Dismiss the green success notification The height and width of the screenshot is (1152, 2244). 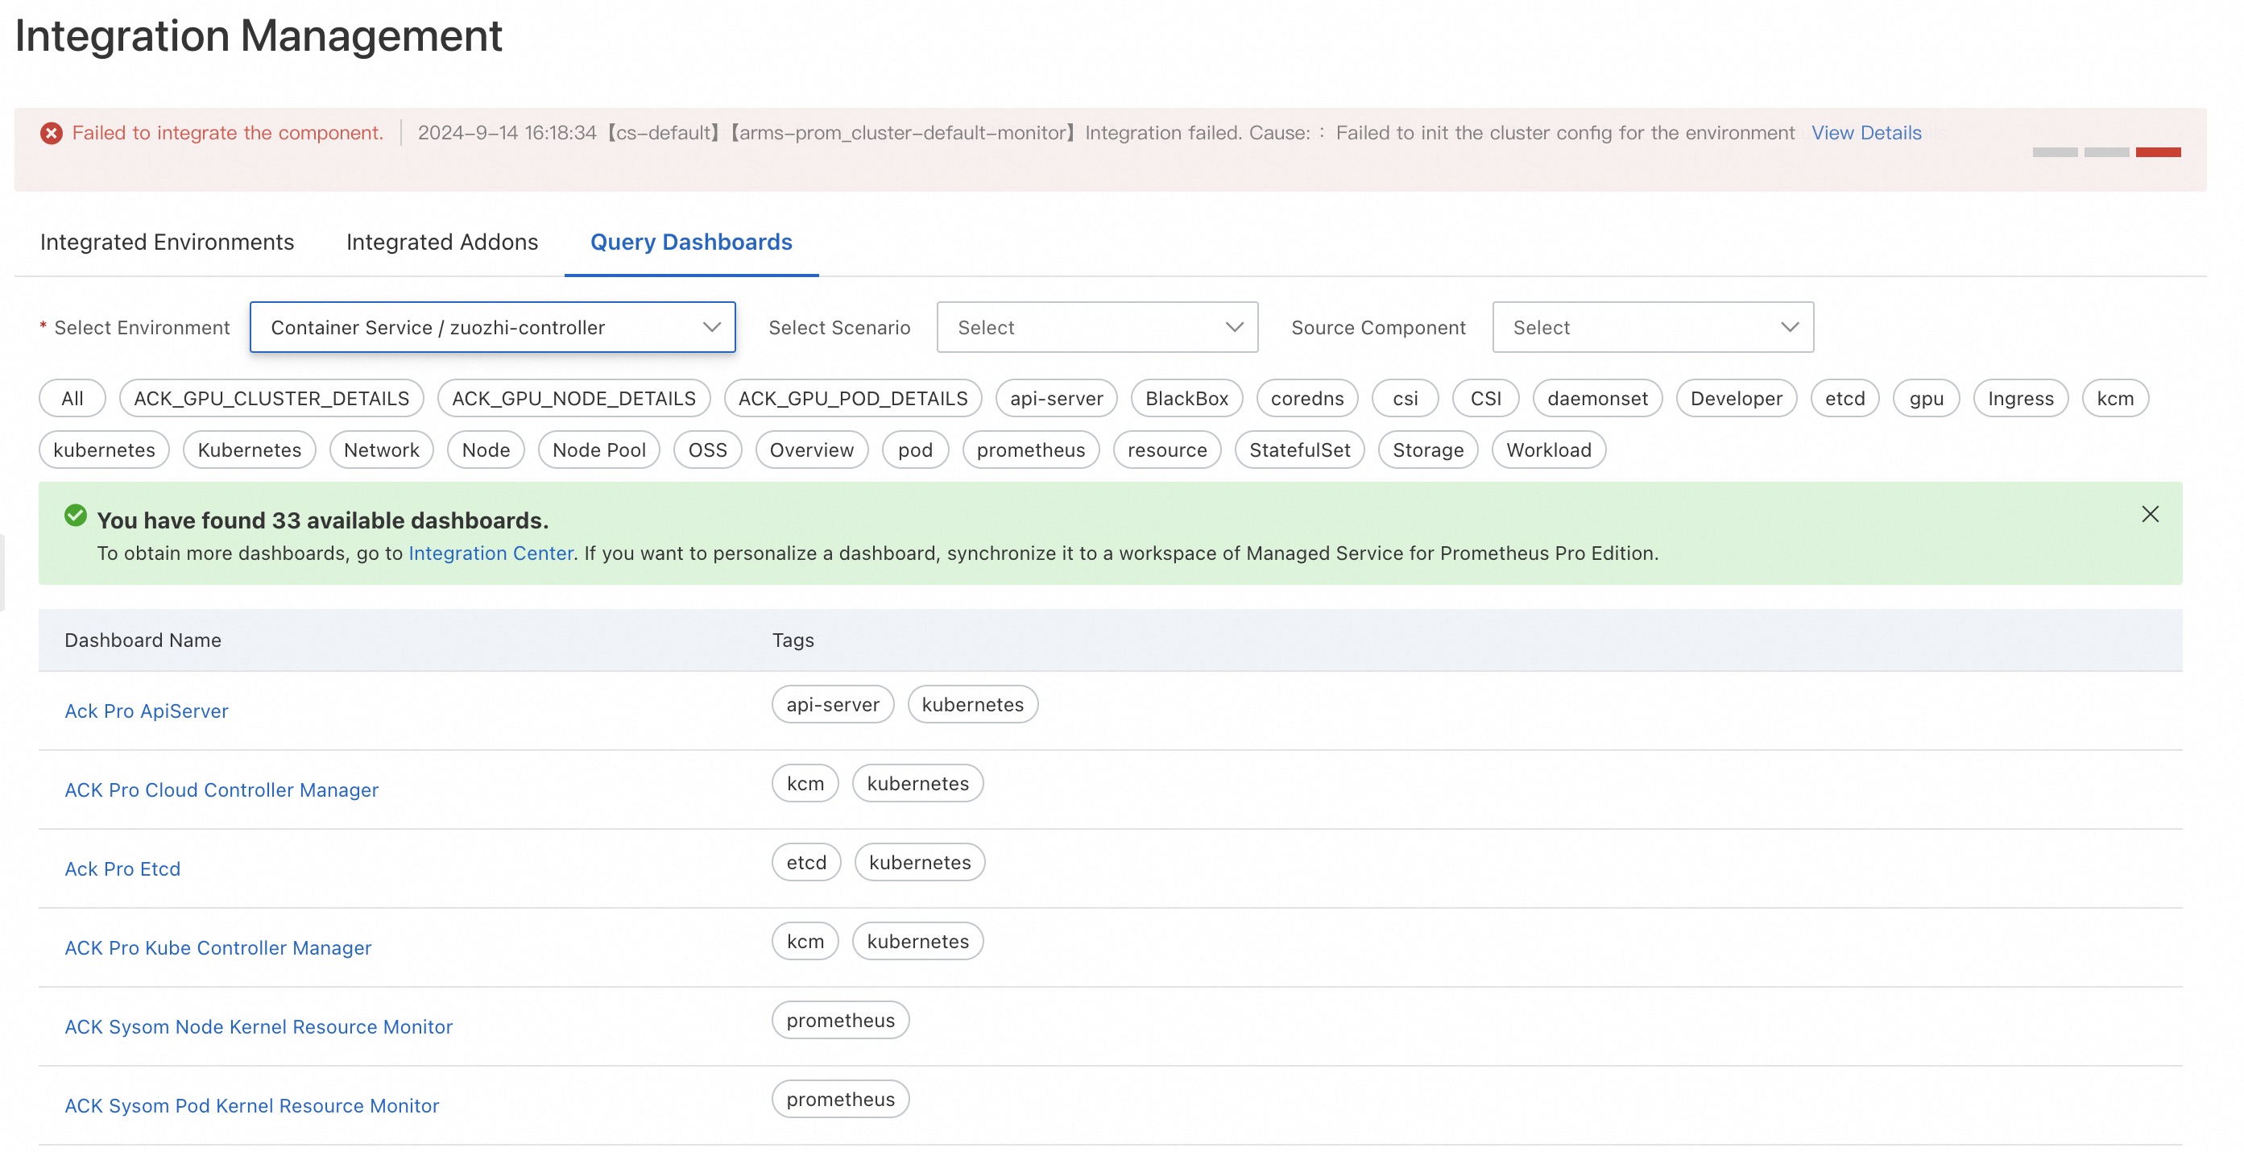(2149, 514)
